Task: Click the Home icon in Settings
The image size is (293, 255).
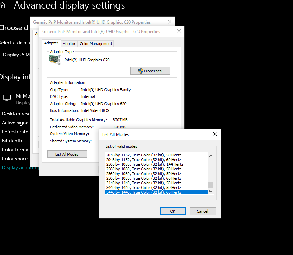Action: [3, 5]
